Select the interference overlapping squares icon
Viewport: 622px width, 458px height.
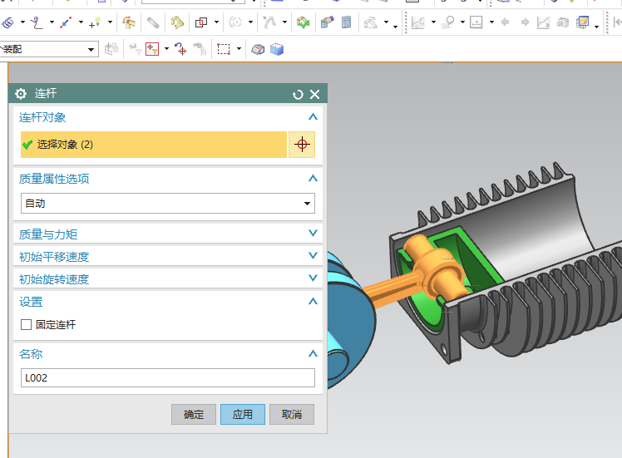point(201,22)
